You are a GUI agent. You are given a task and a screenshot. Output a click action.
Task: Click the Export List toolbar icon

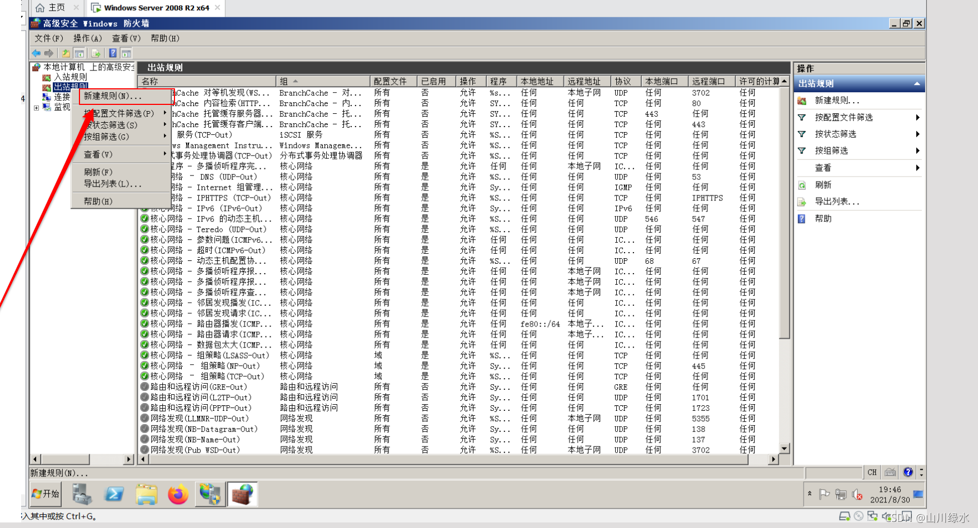pyautogui.click(x=96, y=53)
